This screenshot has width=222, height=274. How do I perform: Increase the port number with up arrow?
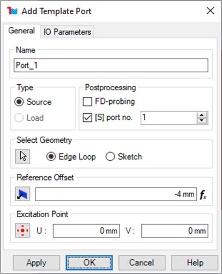coord(202,115)
